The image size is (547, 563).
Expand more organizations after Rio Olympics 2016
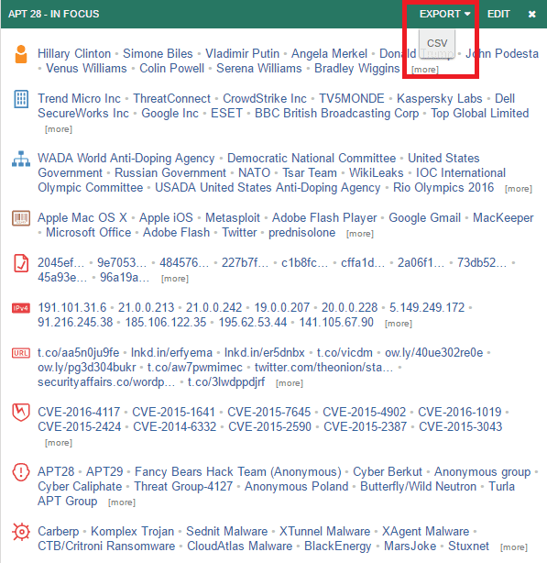(x=519, y=189)
